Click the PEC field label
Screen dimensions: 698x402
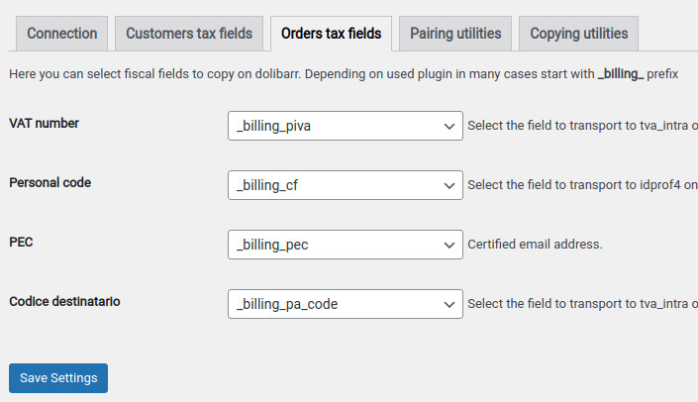click(x=22, y=243)
